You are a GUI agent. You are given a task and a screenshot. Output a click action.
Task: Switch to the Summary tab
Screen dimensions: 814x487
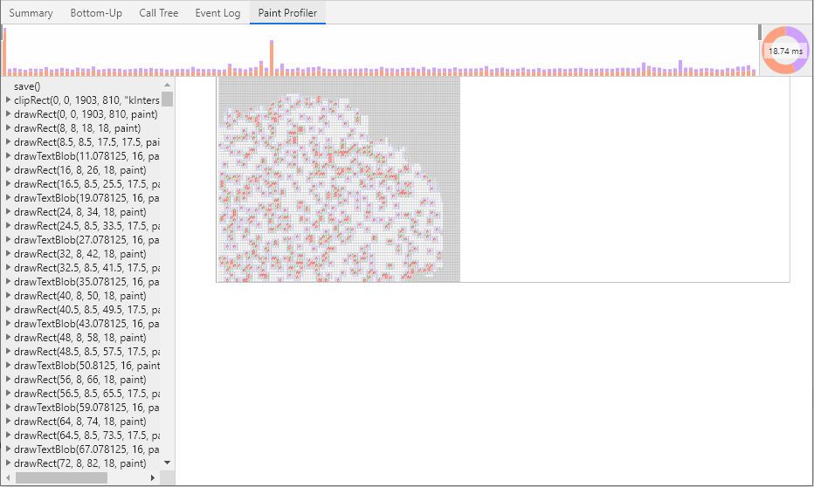point(31,13)
